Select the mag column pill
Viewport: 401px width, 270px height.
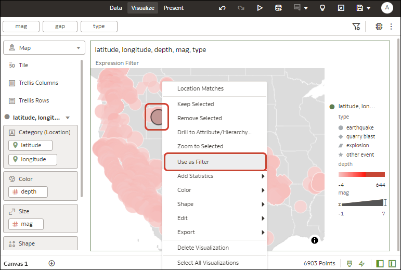[26, 224]
